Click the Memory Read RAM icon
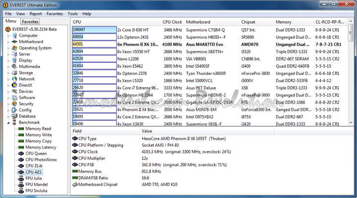 [x=21, y=129]
